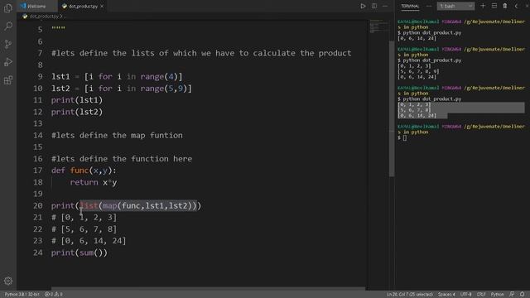The image size is (530, 298).
Task: Click the 'def func(x,y):' line
Action: (x=84, y=171)
